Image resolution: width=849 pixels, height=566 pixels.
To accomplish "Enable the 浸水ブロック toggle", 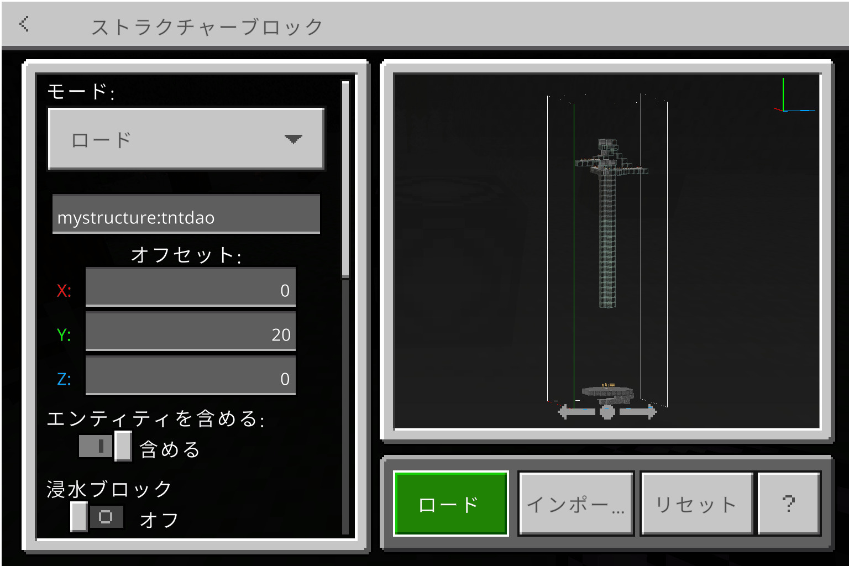I will click(97, 517).
